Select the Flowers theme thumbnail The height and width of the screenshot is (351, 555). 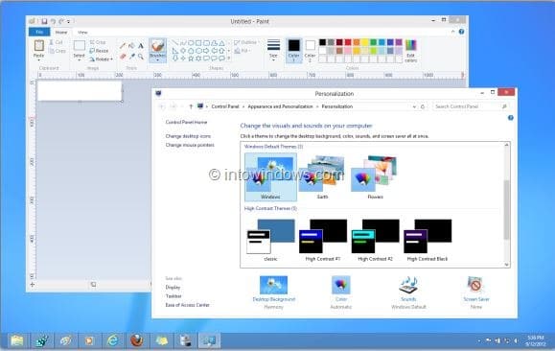(x=375, y=177)
